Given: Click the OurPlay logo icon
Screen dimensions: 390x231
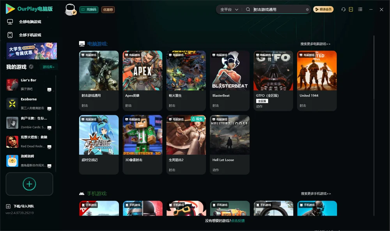Looking at the screenshot, I should 10,9.
